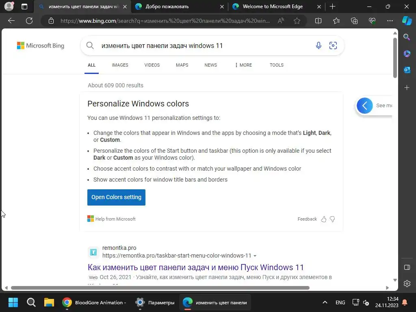Screen dimensions: 416x312
Task: Open the Edge profile avatar
Action: pyautogui.click(x=9, y=6)
